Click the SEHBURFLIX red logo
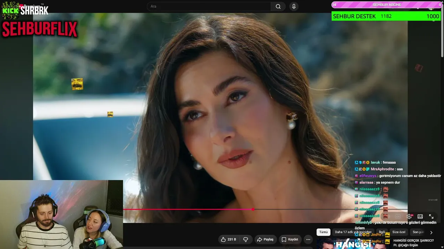The width and height of the screenshot is (444, 249). click(x=40, y=29)
